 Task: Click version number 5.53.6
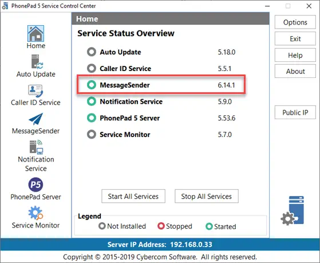point(227,118)
